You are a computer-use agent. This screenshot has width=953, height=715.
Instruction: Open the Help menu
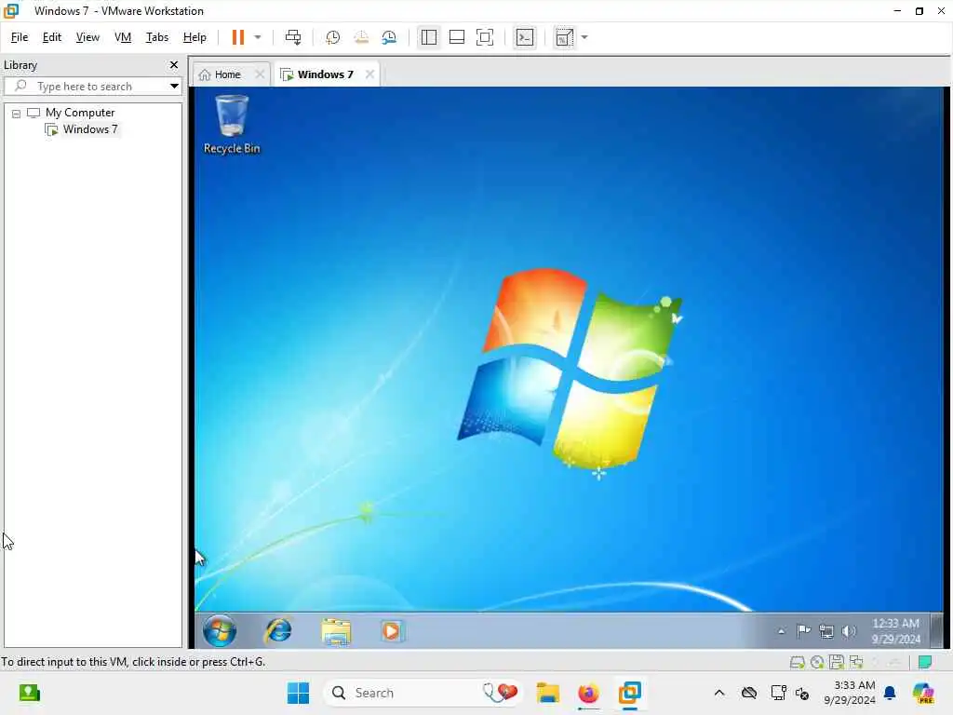click(195, 37)
